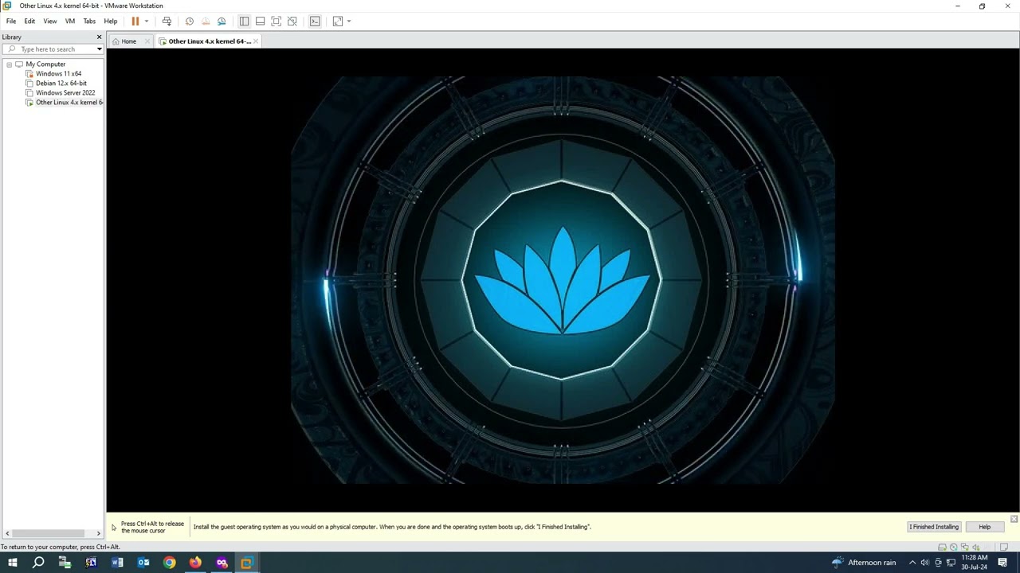Viewport: 1020px width, 573px height.
Task: Toggle the thumbnail bar view icon
Action: point(260,21)
